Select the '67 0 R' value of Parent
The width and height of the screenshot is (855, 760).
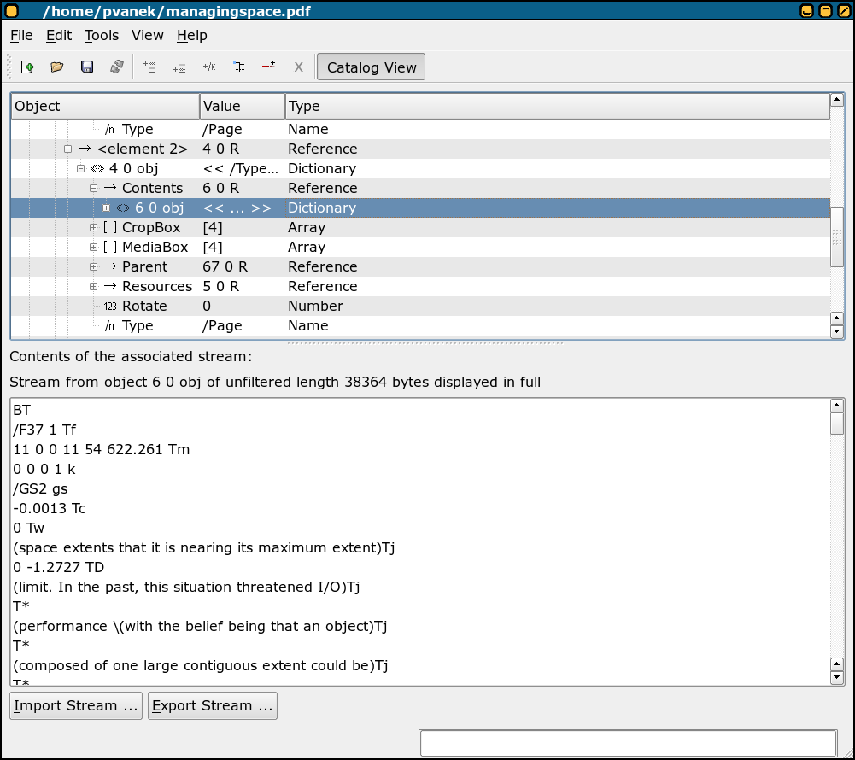[225, 266]
